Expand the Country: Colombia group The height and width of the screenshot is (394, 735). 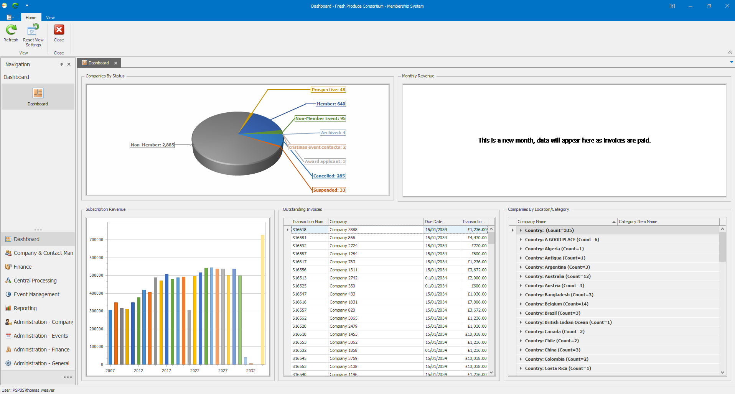tap(521, 359)
